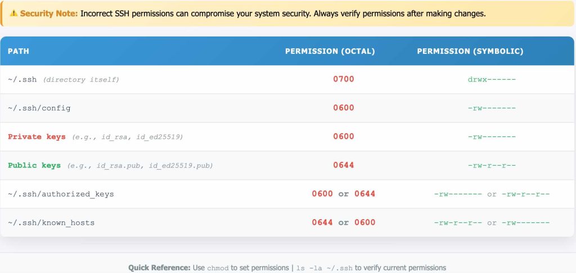Click the warning icon in Security Note
The image size is (576, 273).
point(13,13)
